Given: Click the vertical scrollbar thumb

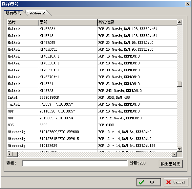Looking at the screenshot, I should click(180, 84).
